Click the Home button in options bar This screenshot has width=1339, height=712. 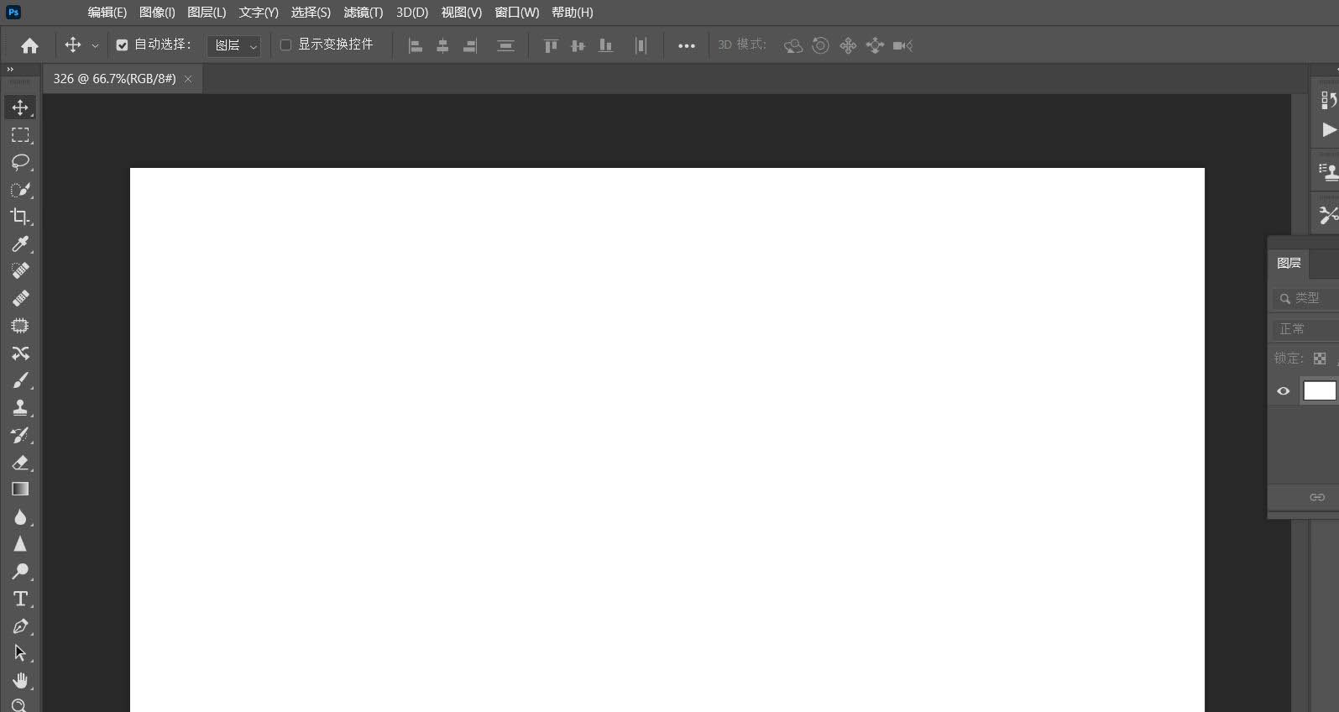point(29,45)
